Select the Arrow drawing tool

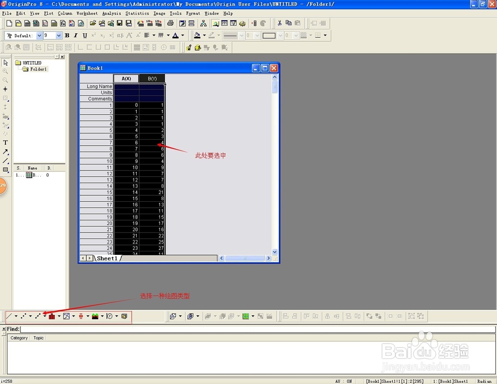[x=5, y=152]
